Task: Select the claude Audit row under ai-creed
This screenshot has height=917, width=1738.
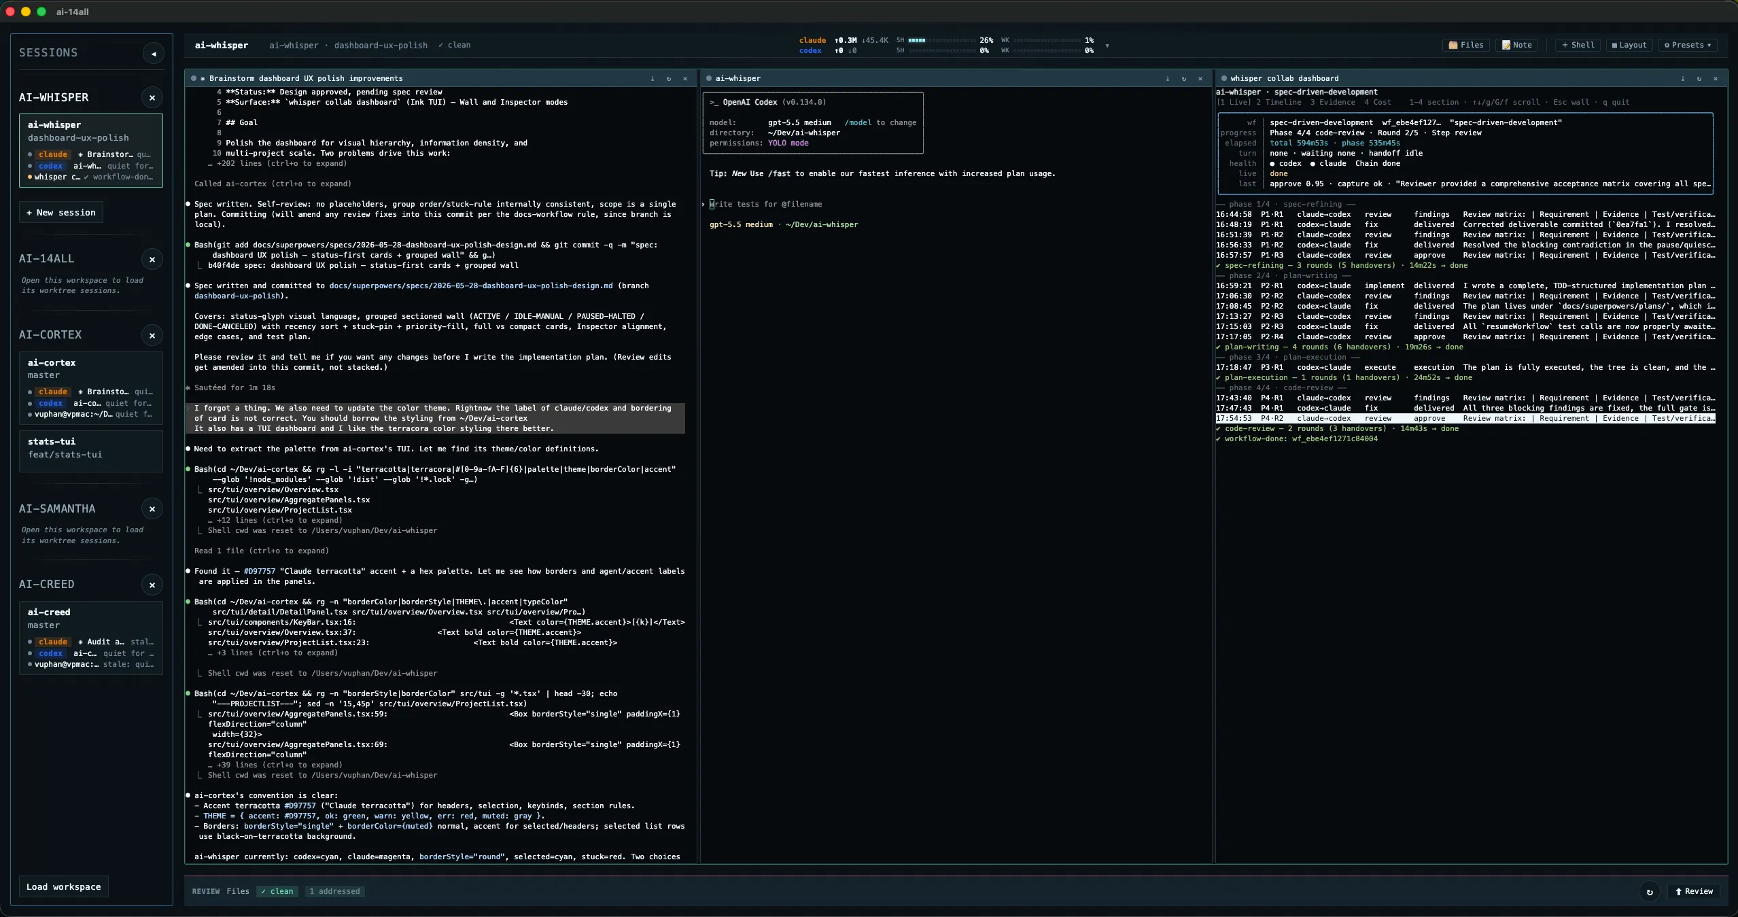Action: pos(91,642)
